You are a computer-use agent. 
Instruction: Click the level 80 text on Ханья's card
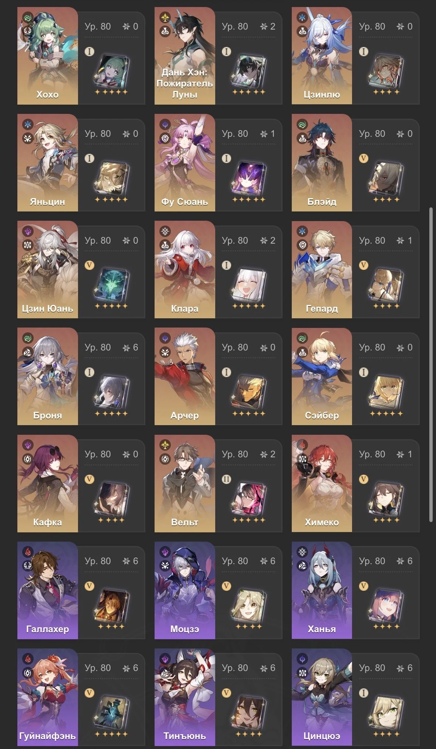pos(372,561)
